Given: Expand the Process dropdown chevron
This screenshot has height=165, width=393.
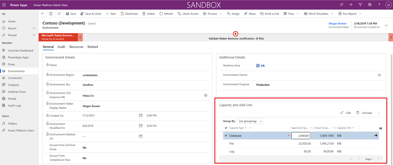Looking at the screenshot, I should click(221, 14).
